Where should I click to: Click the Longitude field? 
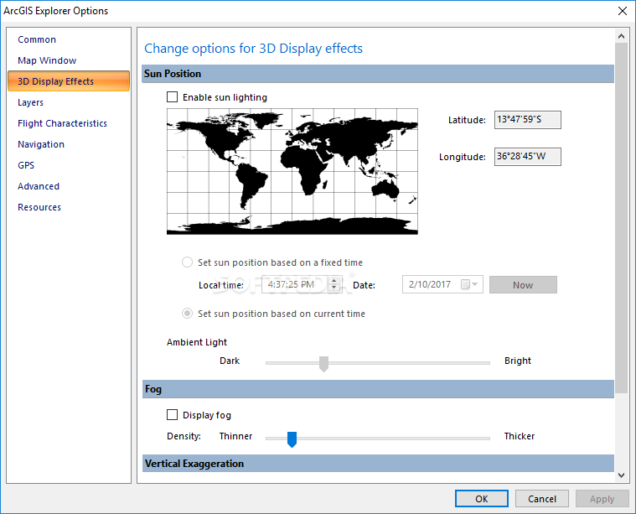[528, 157]
